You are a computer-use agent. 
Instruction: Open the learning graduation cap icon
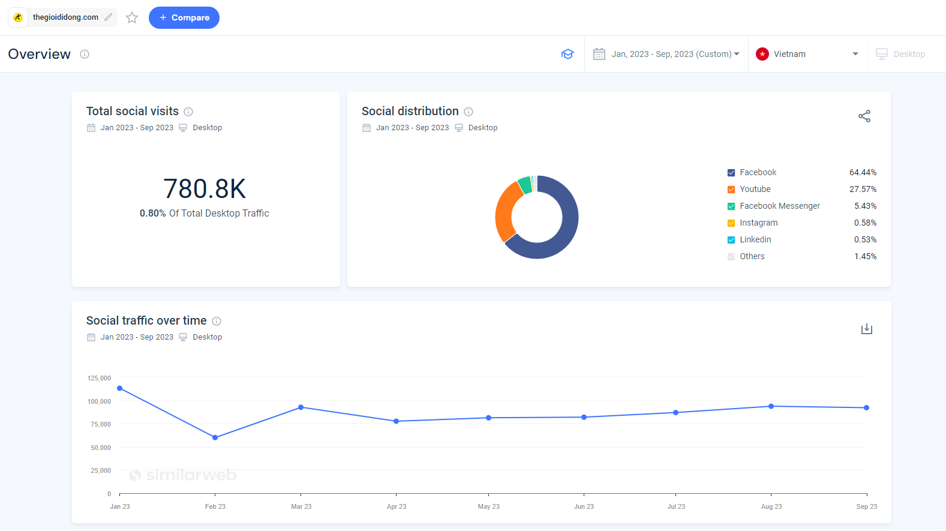[x=567, y=54]
